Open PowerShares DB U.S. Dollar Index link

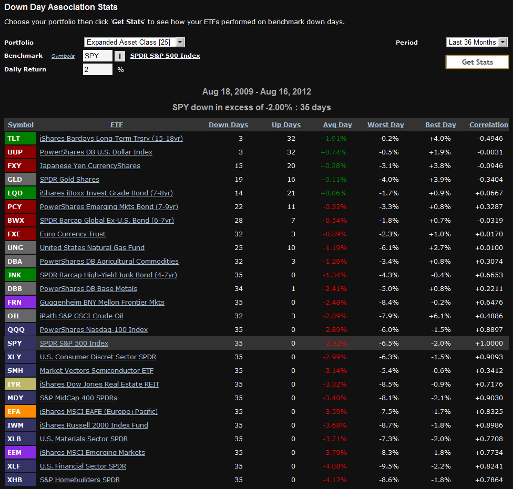pos(96,152)
